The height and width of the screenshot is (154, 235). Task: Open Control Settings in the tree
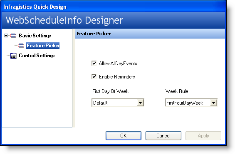pos(37,56)
